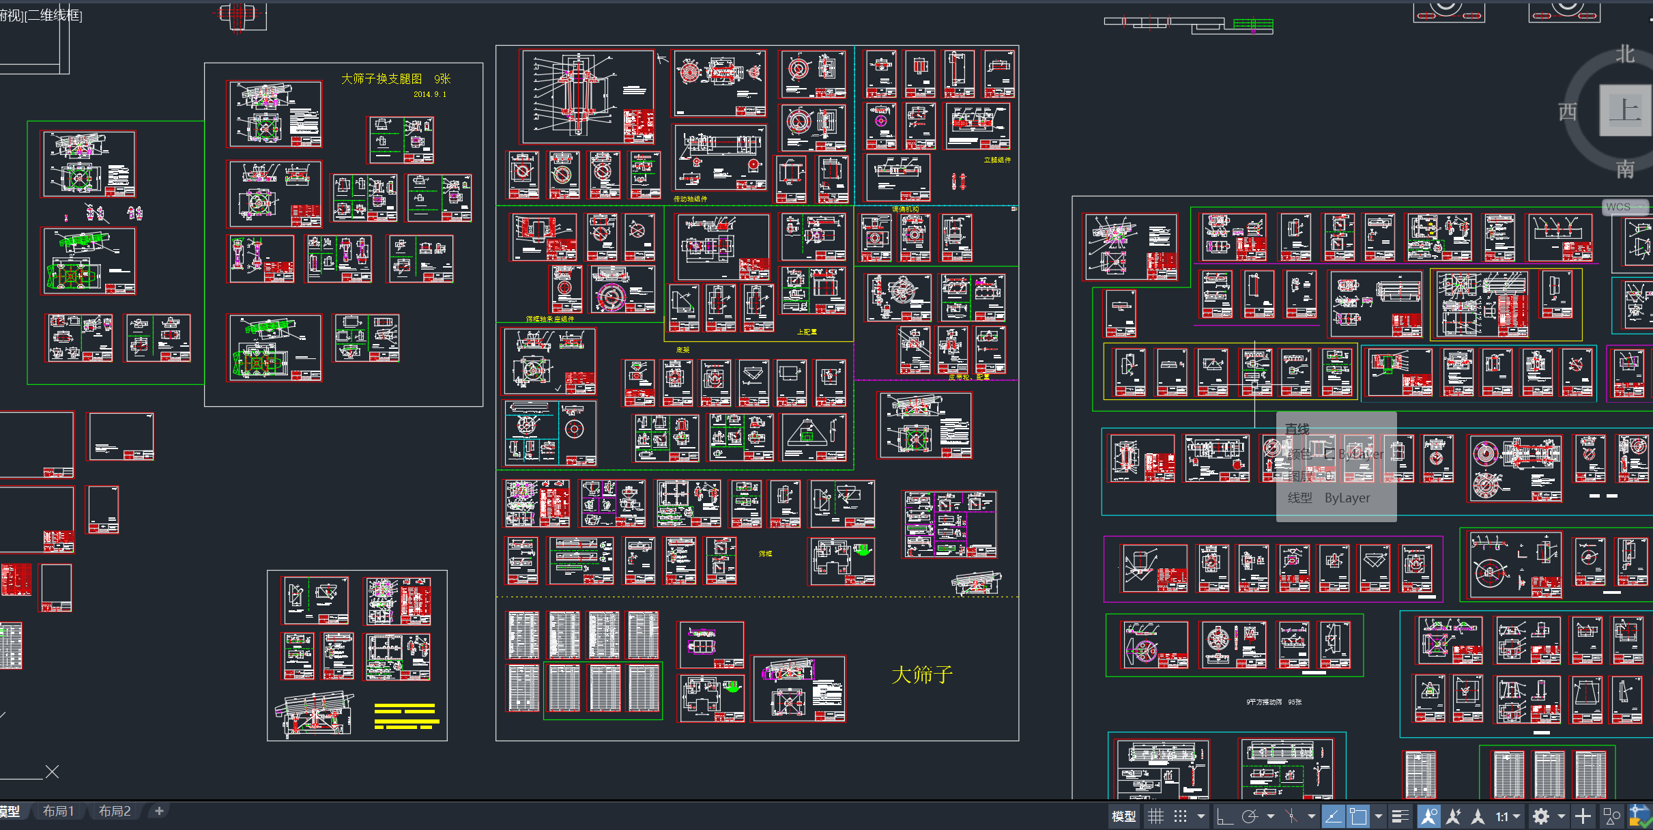The height and width of the screenshot is (830, 1653).
Task: Select the X cross marker at bottom left
Action: click(52, 772)
